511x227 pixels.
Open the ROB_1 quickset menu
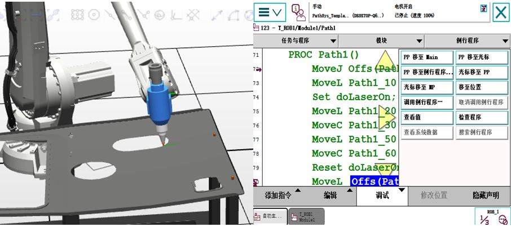(492, 217)
